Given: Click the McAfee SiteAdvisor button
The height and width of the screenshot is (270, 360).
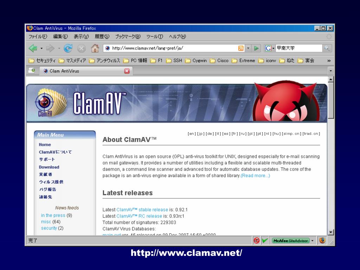Looking at the screenshot, I should (290, 240).
